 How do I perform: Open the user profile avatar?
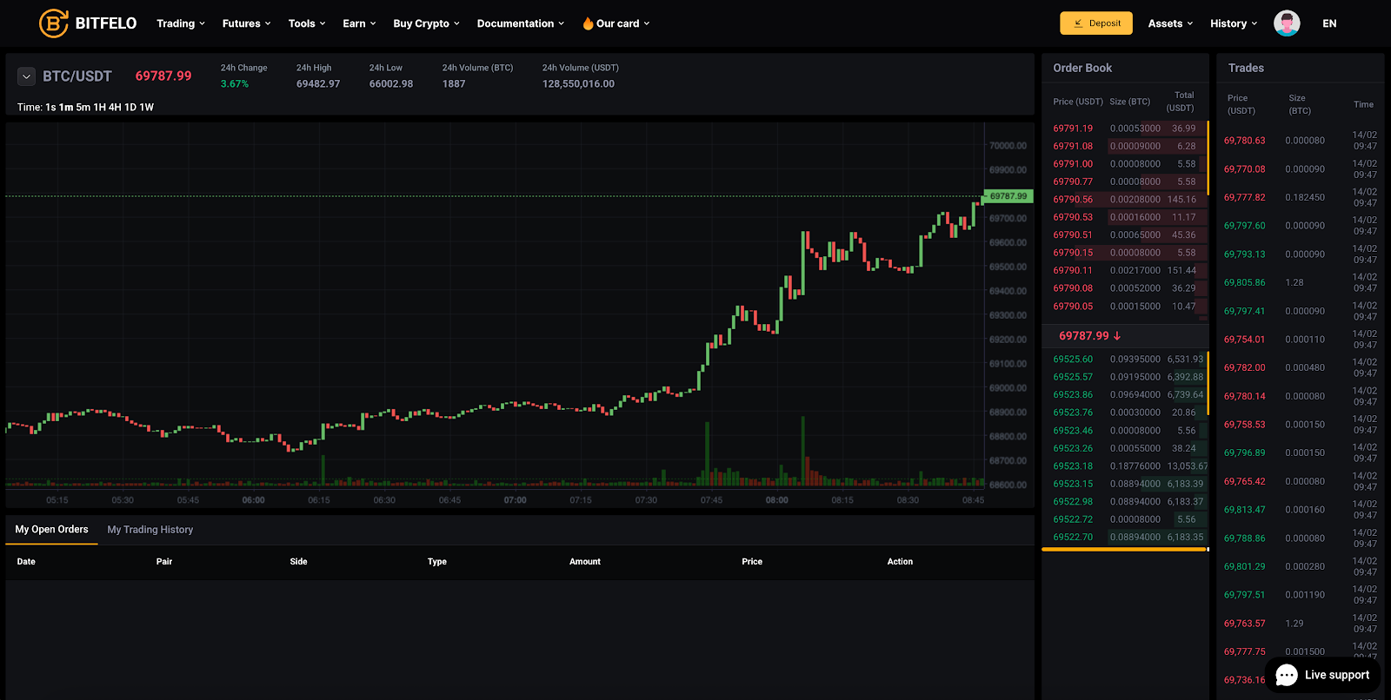pyautogui.click(x=1287, y=23)
